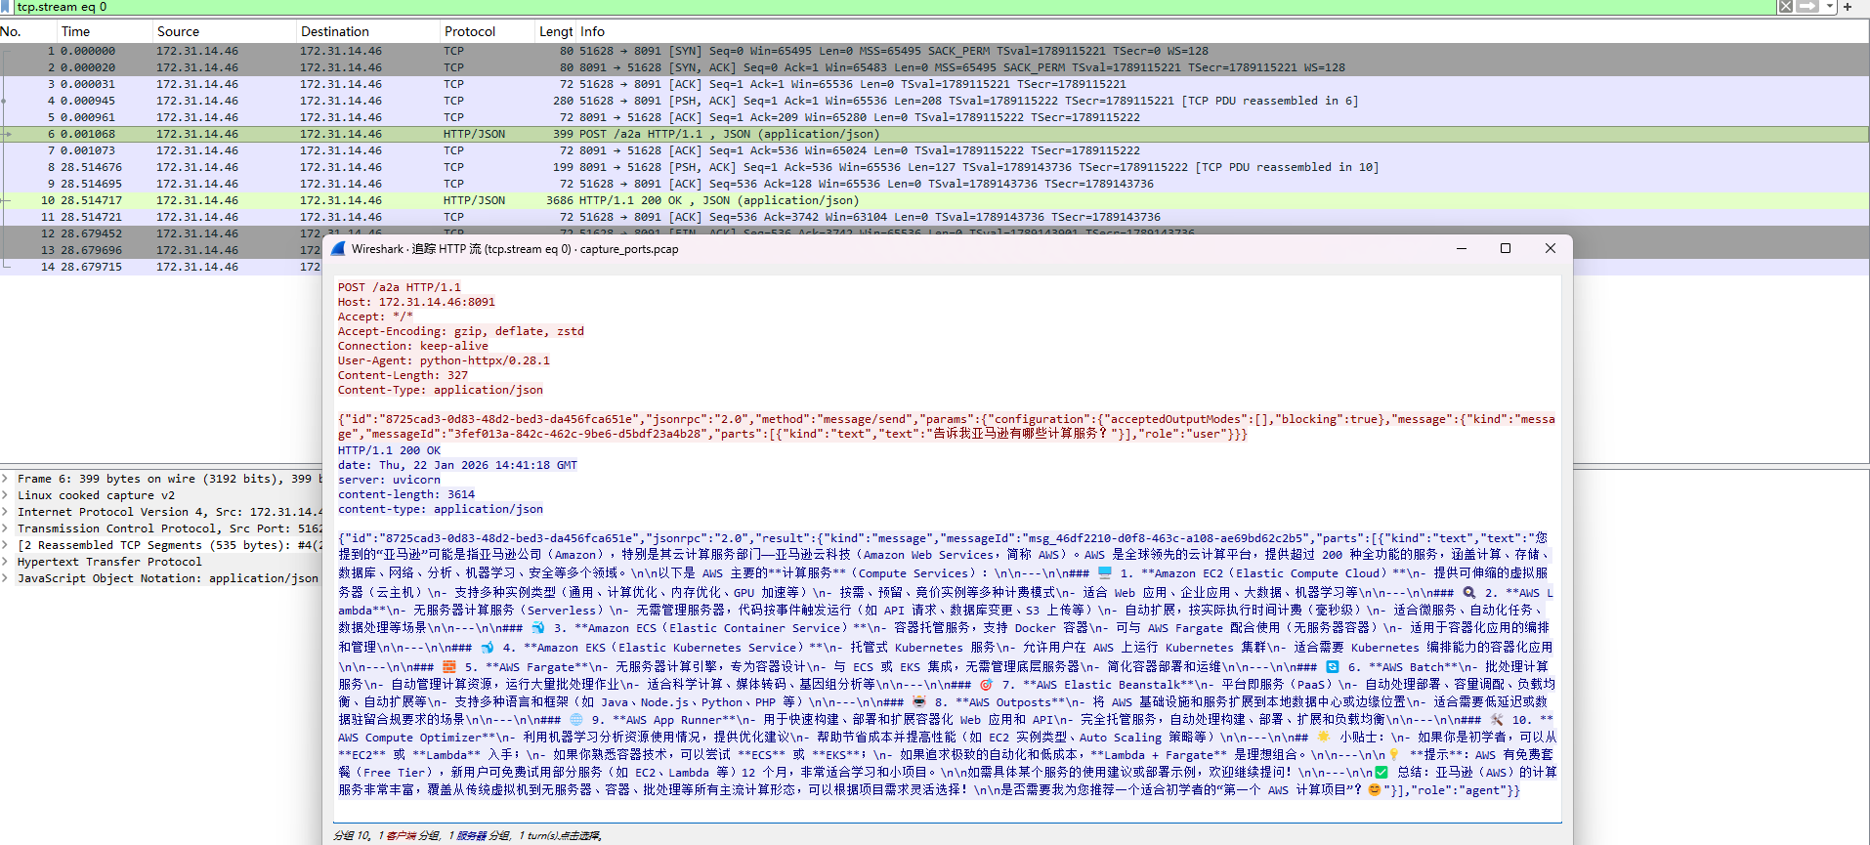Apply the display filter with the arrow icon
1870x845 pixels.
point(1807,7)
